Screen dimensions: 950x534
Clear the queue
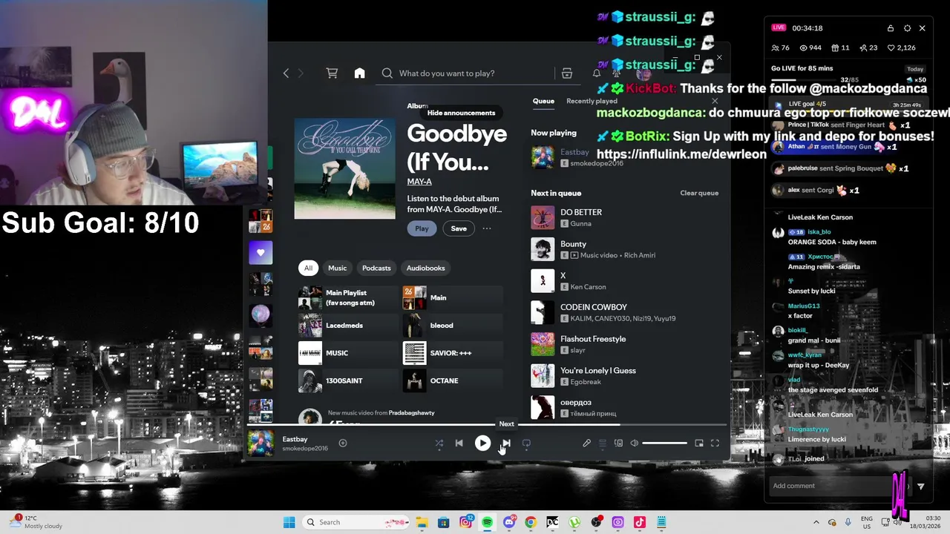[699, 193]
